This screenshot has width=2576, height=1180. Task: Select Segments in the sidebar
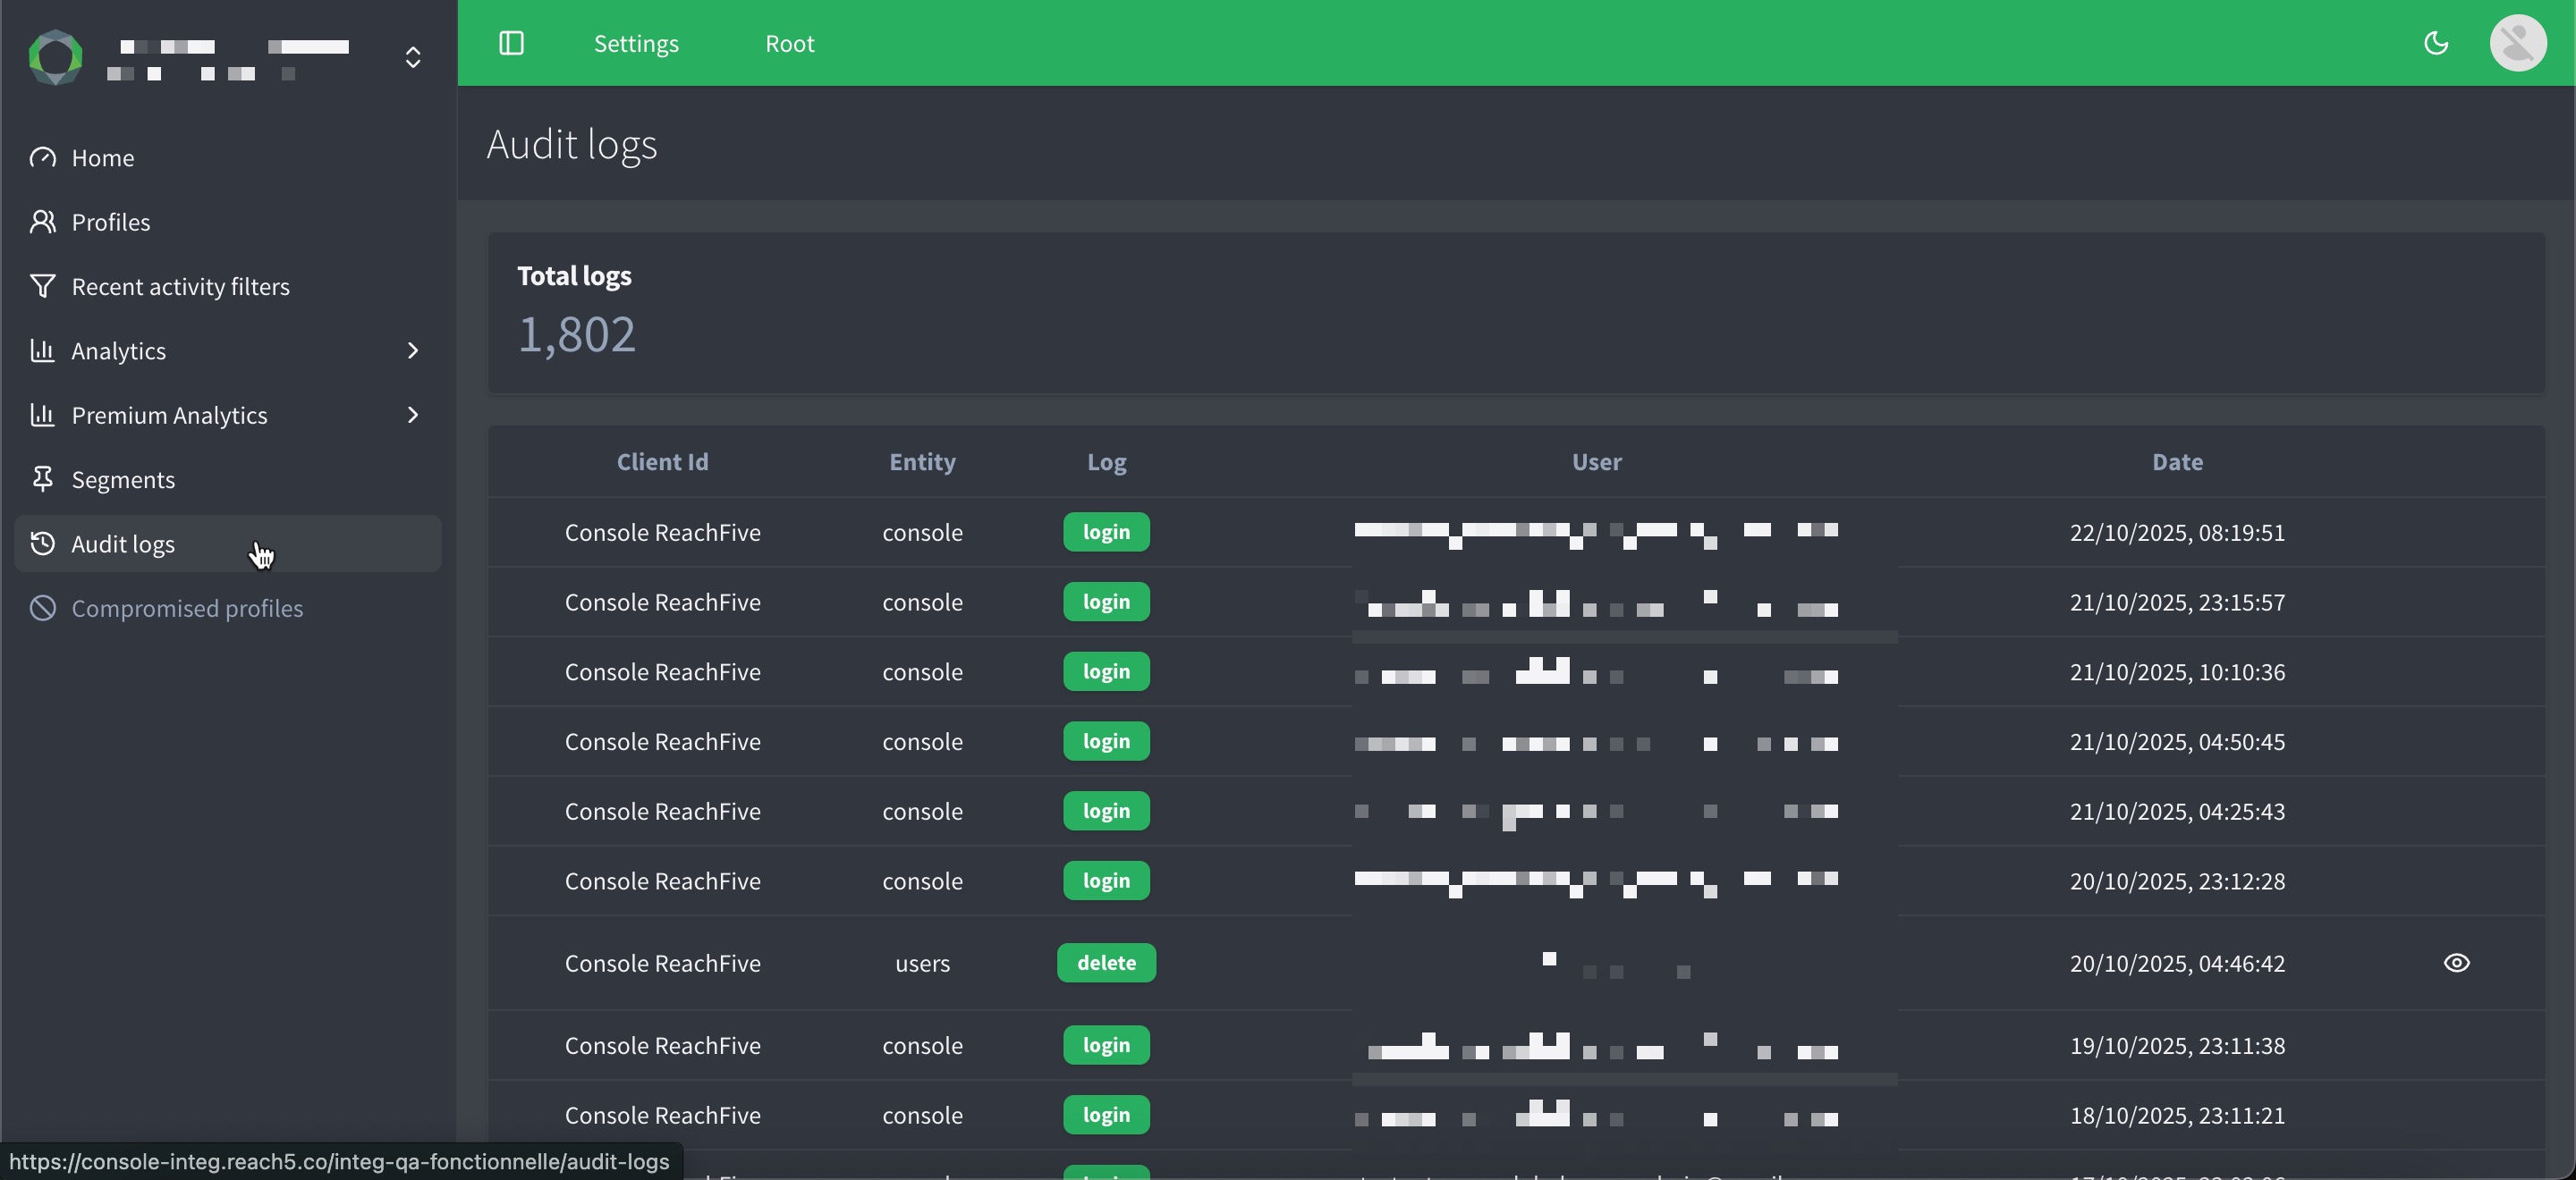coord(124,478)
